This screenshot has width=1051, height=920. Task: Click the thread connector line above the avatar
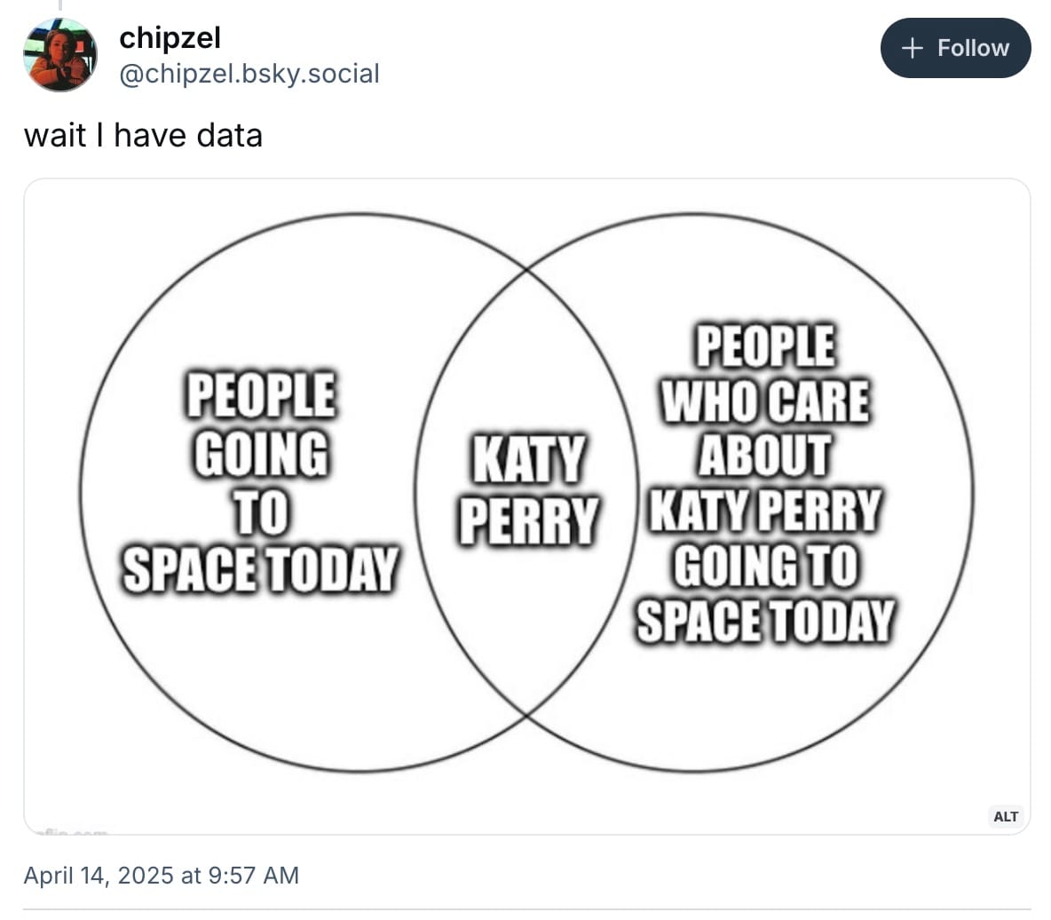59,6
